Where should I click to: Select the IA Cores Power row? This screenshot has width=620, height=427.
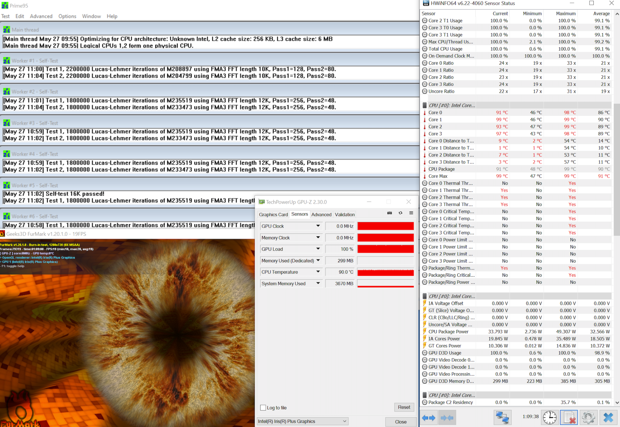pos(516,339)
